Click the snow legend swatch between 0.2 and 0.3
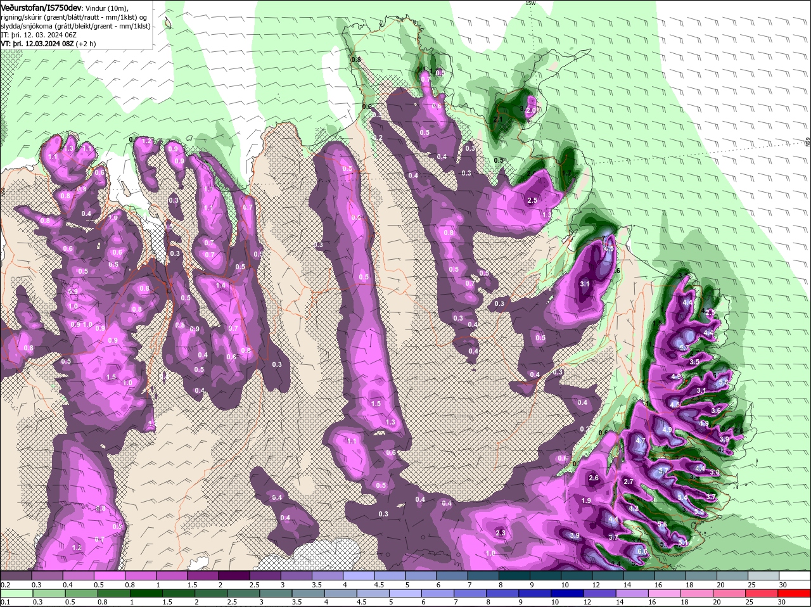The image size is (811, 607). [15, 575]
